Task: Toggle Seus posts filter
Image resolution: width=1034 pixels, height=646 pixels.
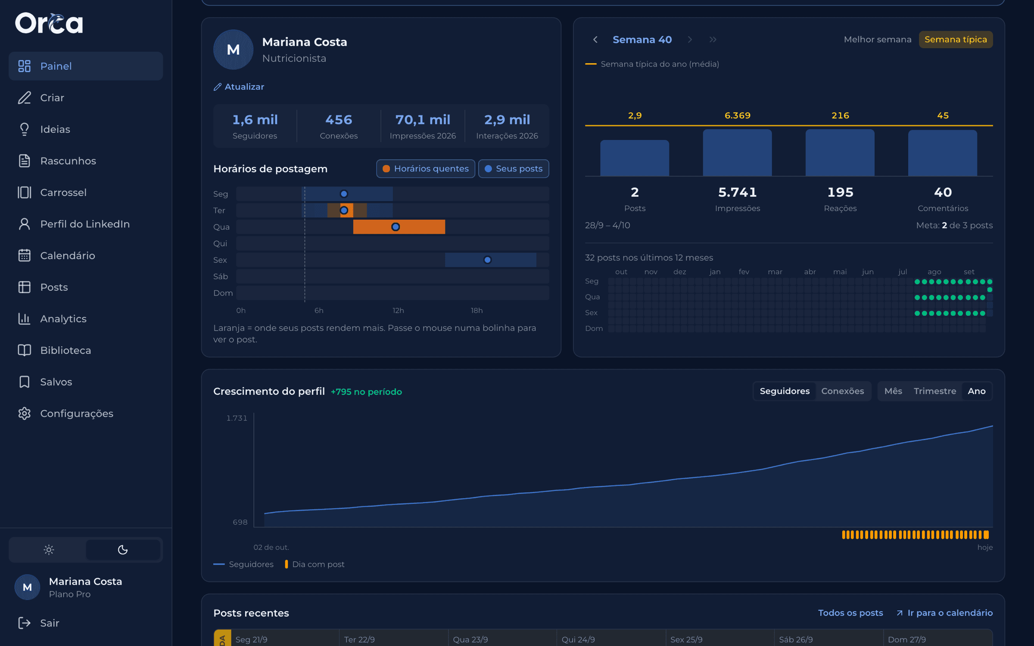Action: (514, 169)
